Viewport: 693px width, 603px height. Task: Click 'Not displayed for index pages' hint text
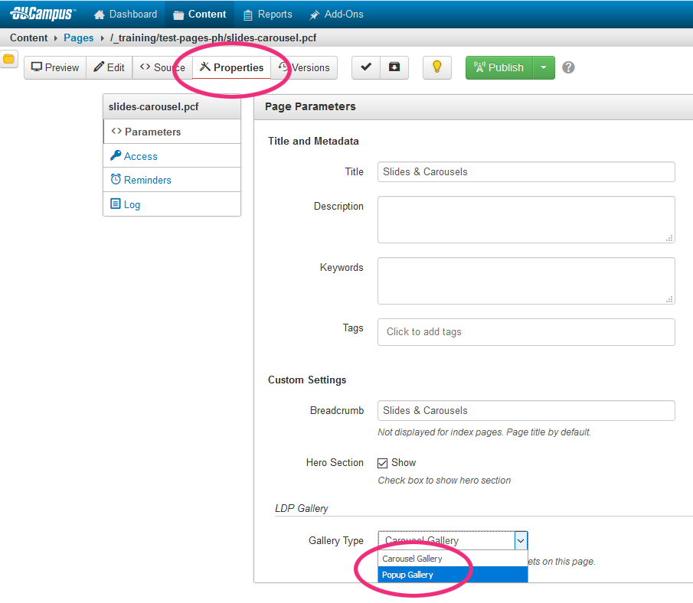pyautogui.click(x=485, y=432)
